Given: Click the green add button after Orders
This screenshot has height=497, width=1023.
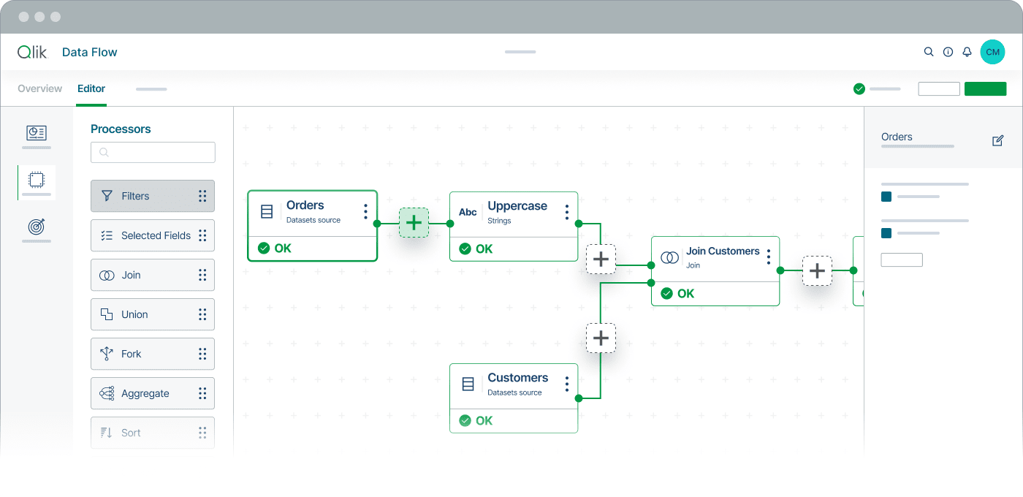Looking at the screenshot, I should pyautogui.click(x=414, y=223).
